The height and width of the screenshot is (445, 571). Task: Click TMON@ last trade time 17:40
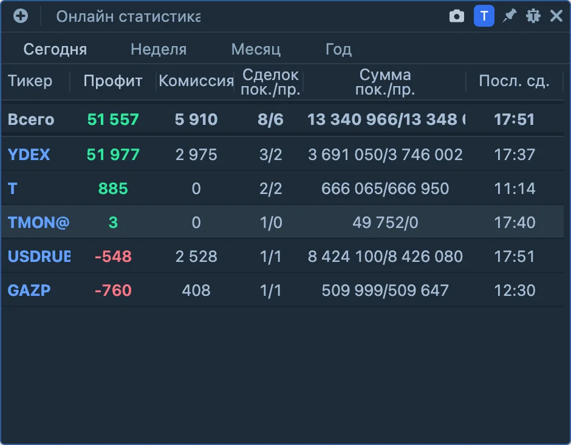[x=514, y=222]
